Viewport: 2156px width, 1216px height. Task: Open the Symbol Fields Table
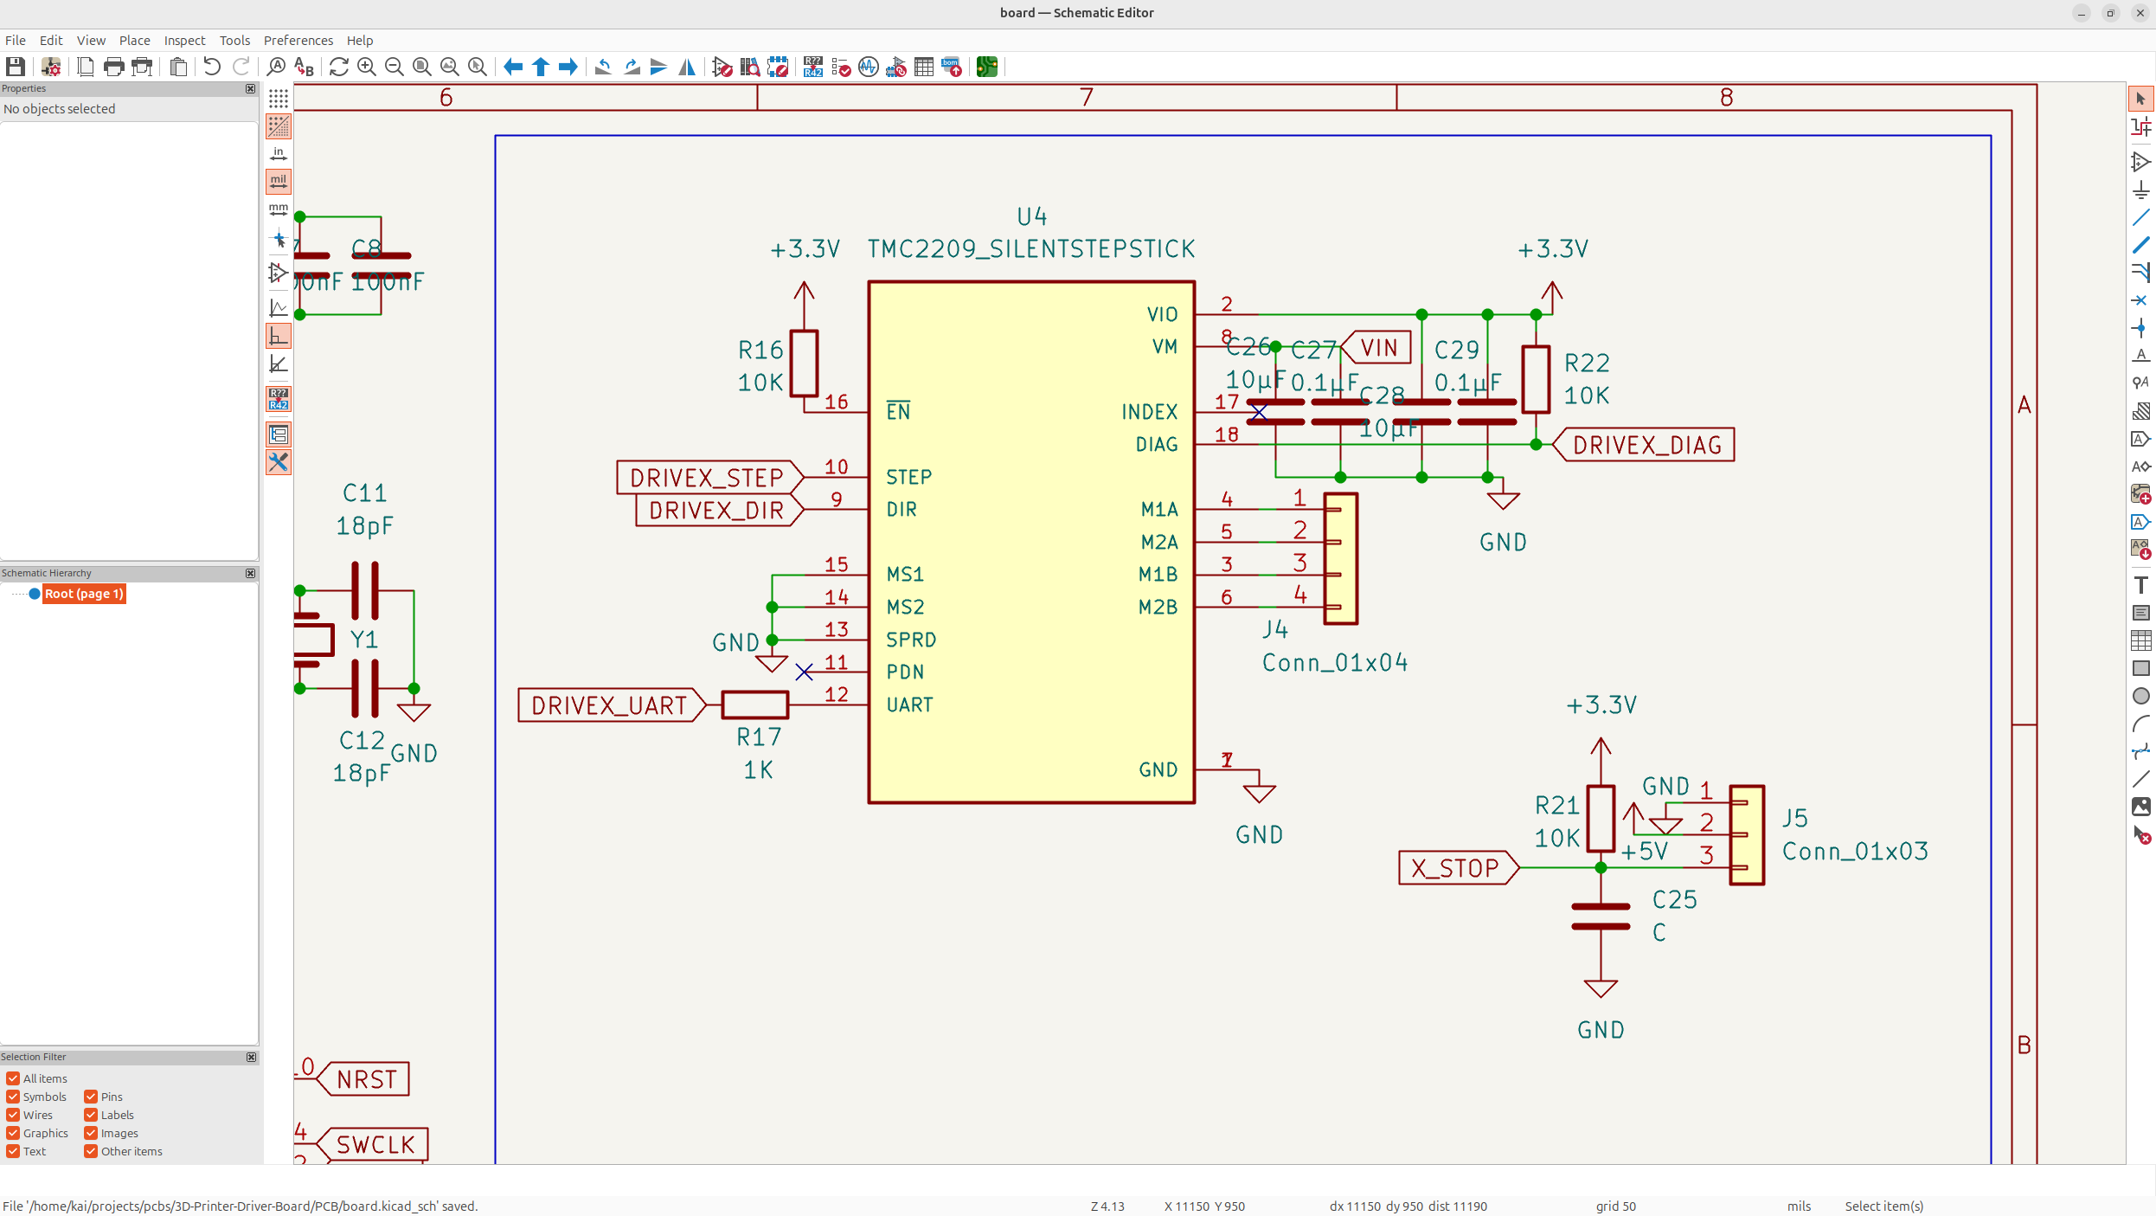tap(923, 67)
